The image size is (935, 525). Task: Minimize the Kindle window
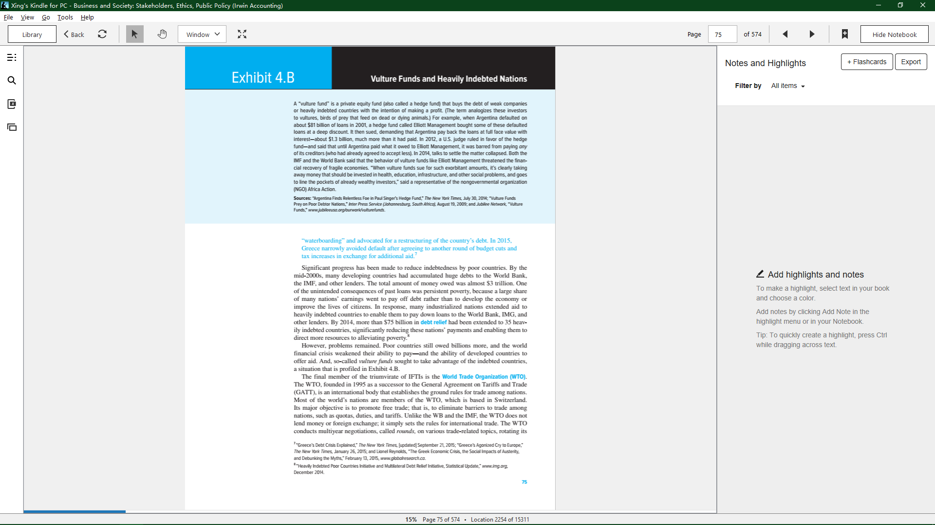coord(878,5)
